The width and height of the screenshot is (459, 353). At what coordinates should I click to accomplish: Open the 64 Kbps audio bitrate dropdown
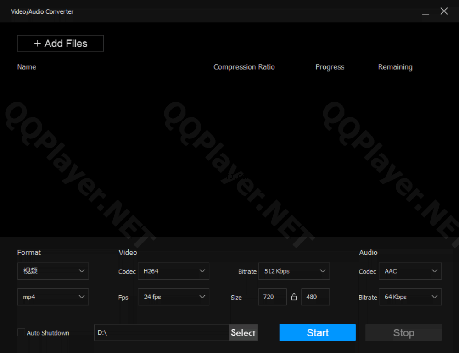410,297
